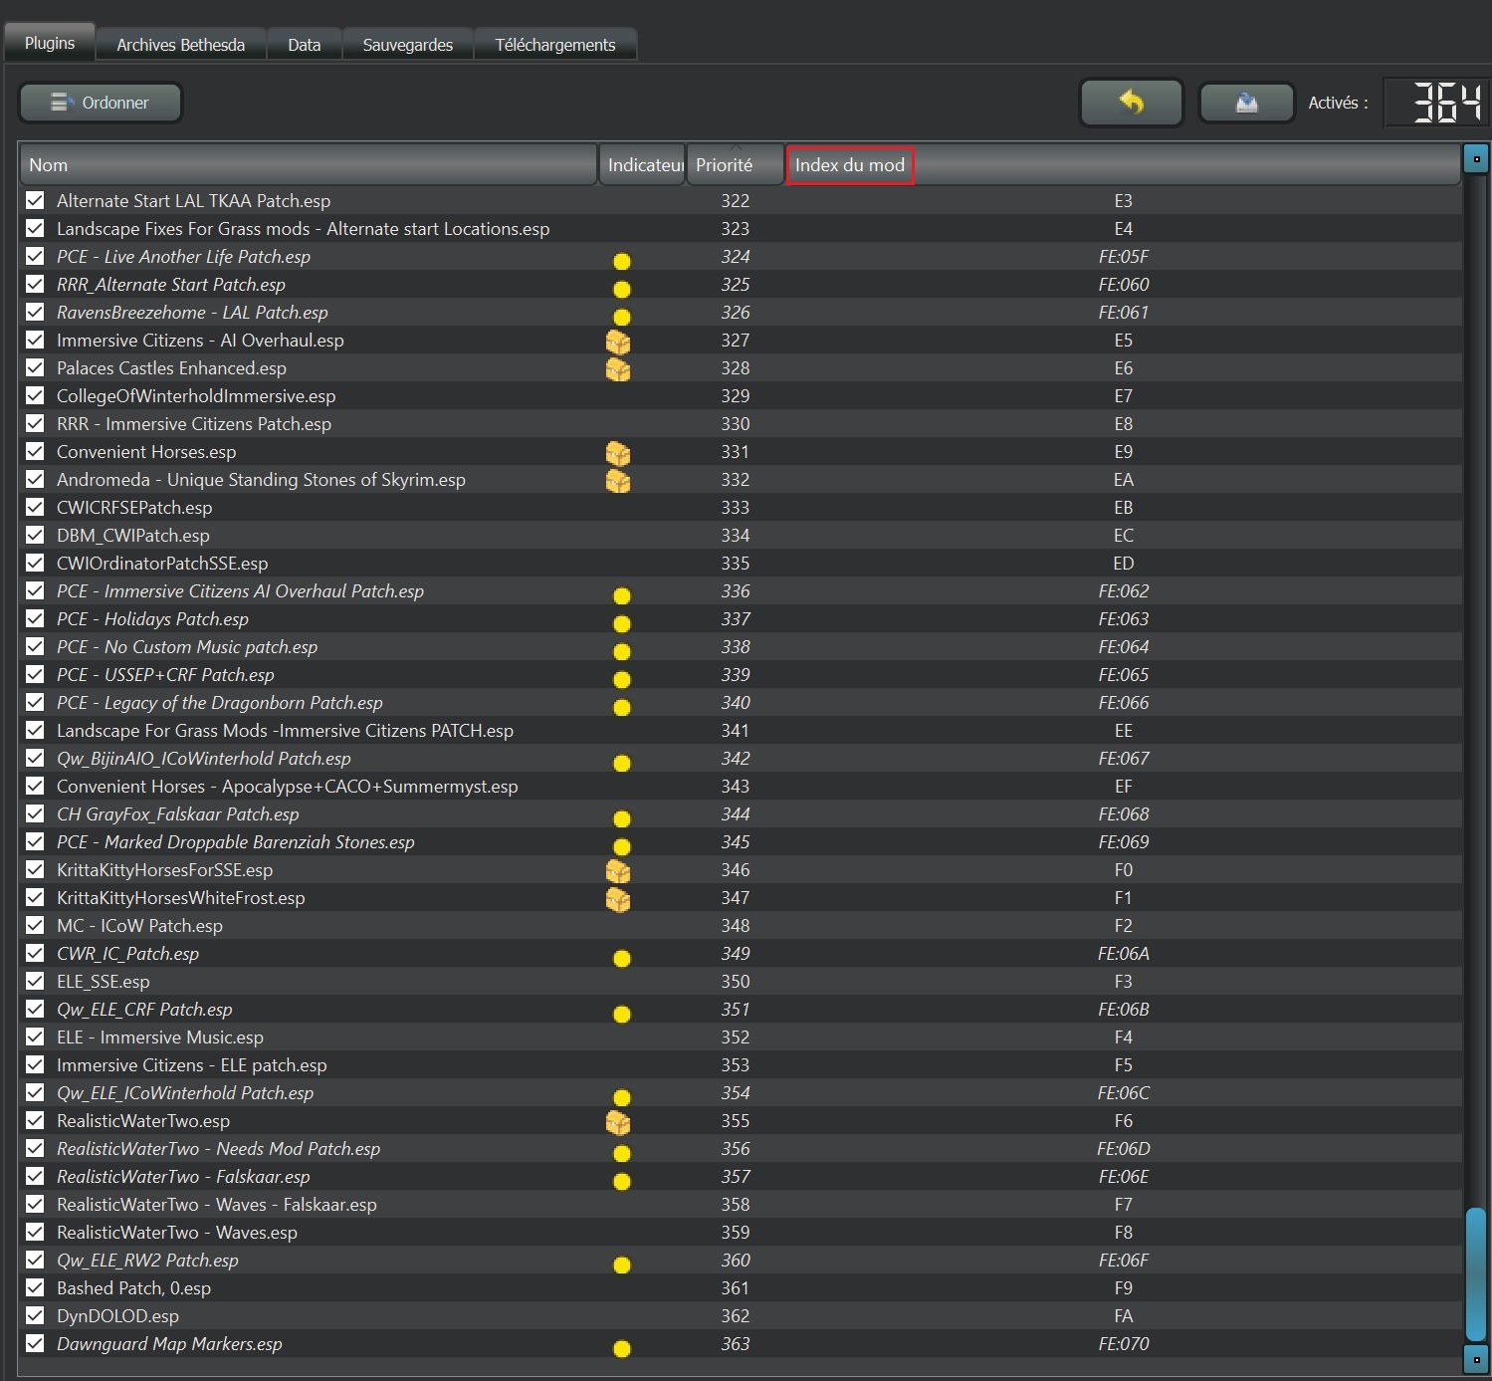Click the yellow dot for PCE - Legacy of the Dragonborn Patch
Viewport: 1492px width, 1381px height.
click(x=622, y=708)
